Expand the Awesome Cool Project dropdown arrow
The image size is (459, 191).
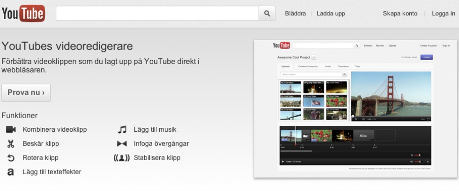(314, 57)
